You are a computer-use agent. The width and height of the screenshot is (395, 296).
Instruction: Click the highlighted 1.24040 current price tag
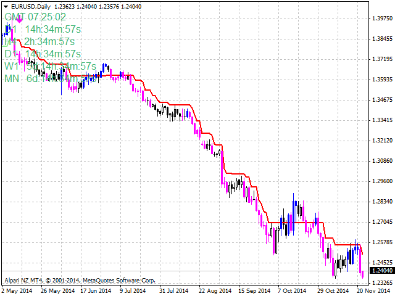tap(381, 270)
